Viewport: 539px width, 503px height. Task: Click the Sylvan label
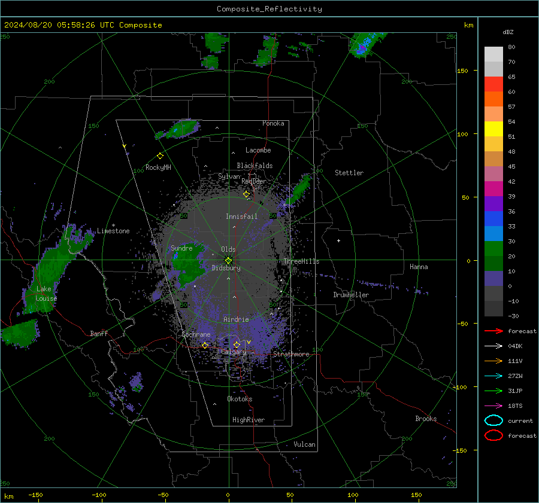[x=229, y=176]
